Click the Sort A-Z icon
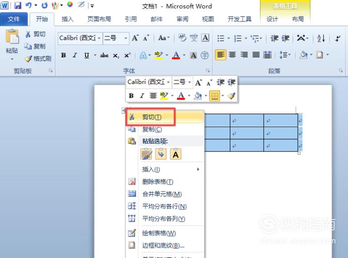Image resolution: width=348 pixels, height=258 pixels. coord(321,38)
